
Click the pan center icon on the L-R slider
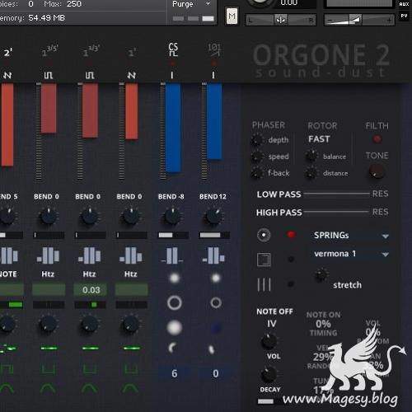pyautogui.click(x=281, y=20)
